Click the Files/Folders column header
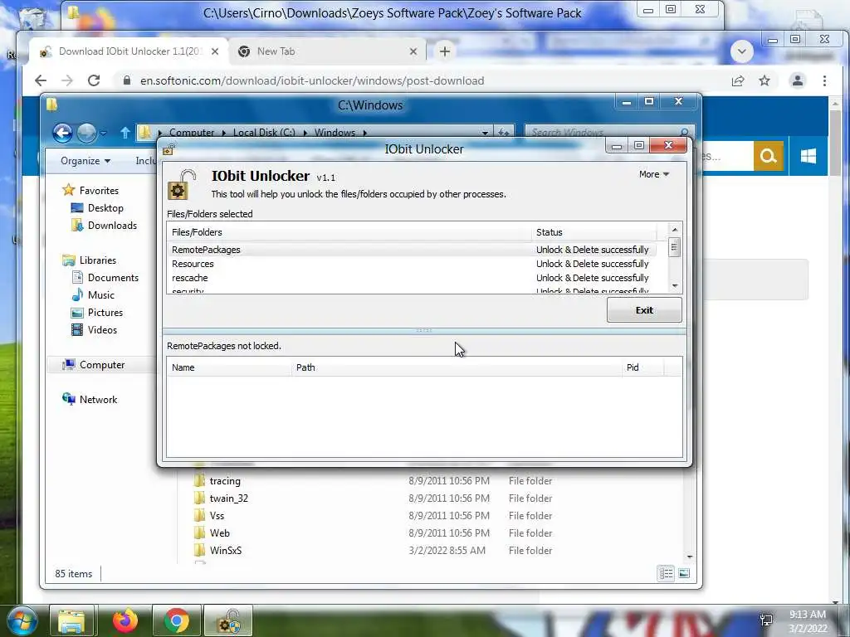Viewport: 850px width, 637px height. click(x=349, y=232)
